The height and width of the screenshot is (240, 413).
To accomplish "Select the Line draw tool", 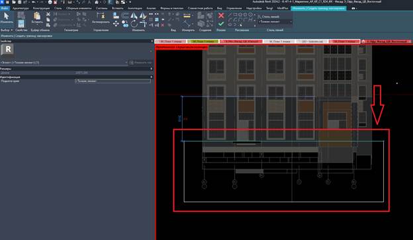I will (230, 15).
